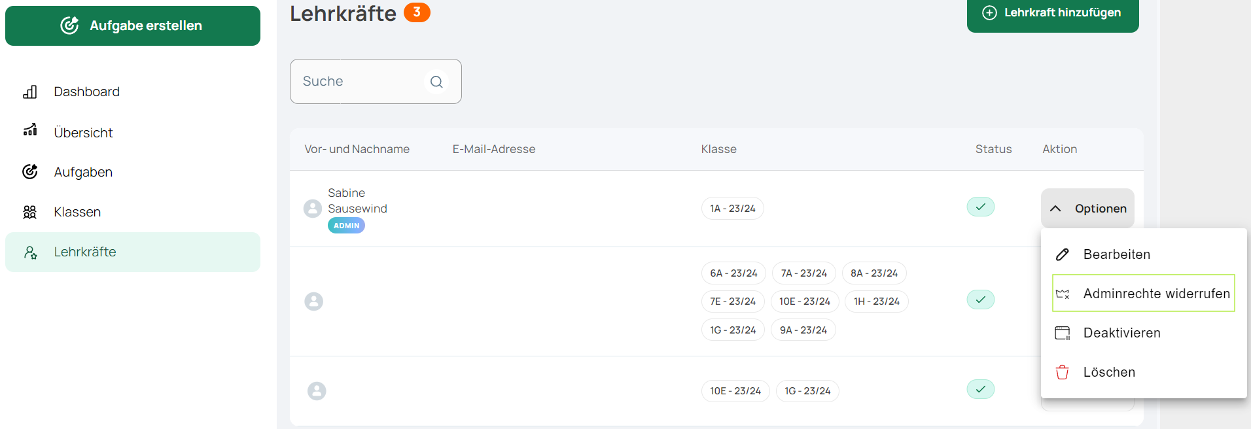This screenshot has width=1251, height=429.
Task: Select the 1A - 23/24 class chip
Action: [733, 209]
